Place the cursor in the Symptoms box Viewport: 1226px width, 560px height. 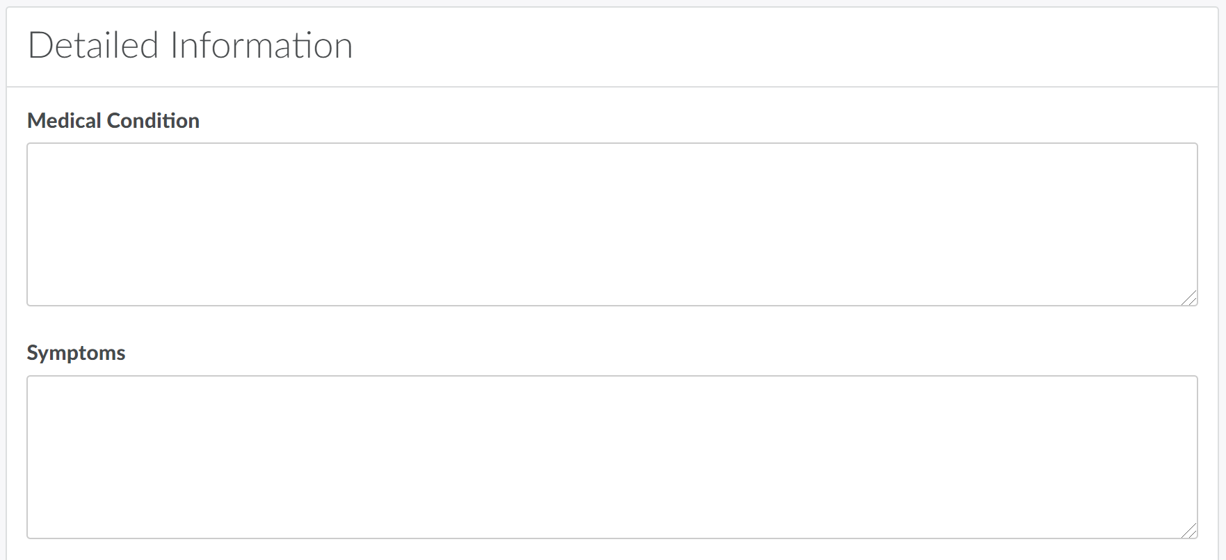click(x=612, y=456)
